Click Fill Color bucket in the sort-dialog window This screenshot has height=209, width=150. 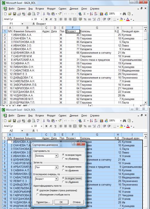tap(121, 126)
